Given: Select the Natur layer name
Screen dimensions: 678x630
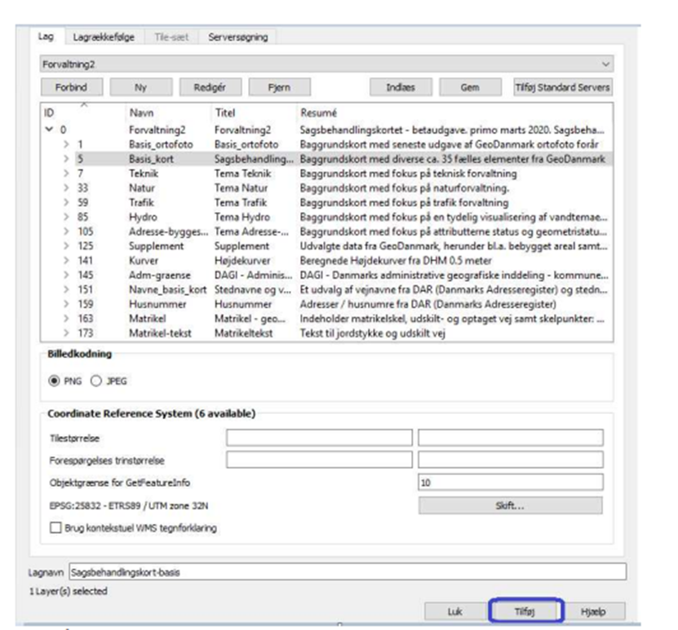Looking at the screenshot, I should click(x=142, y=187).
